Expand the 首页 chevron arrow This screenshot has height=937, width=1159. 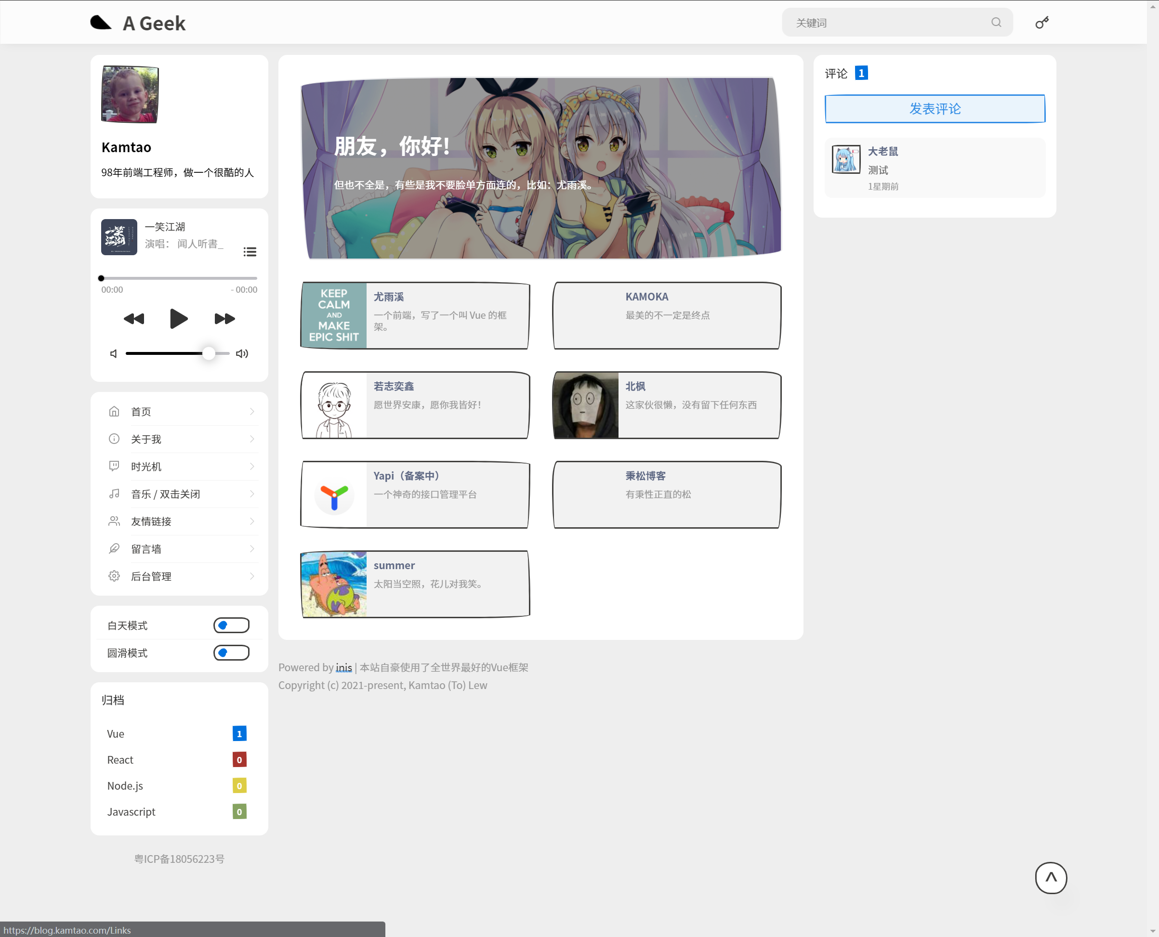click(x=251, y=411)
